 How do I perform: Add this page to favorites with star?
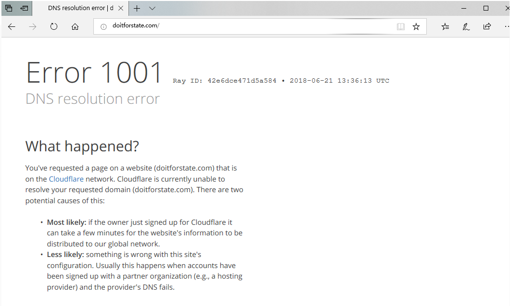pyautogui.click(x=416, y=27)
